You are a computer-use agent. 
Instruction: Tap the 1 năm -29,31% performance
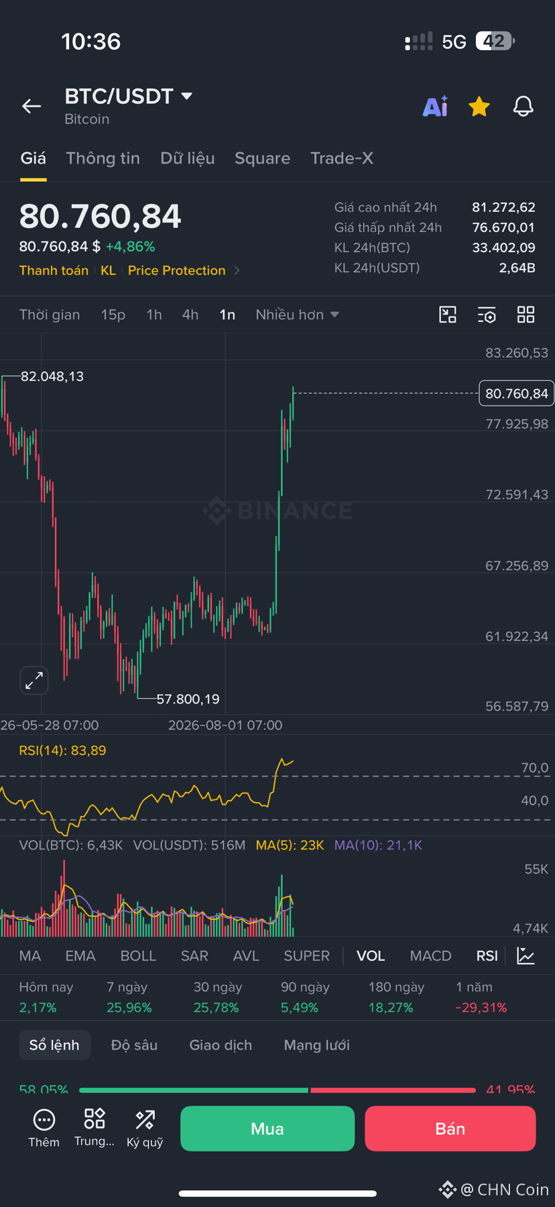pyautogui.click(x=481, y=997)
